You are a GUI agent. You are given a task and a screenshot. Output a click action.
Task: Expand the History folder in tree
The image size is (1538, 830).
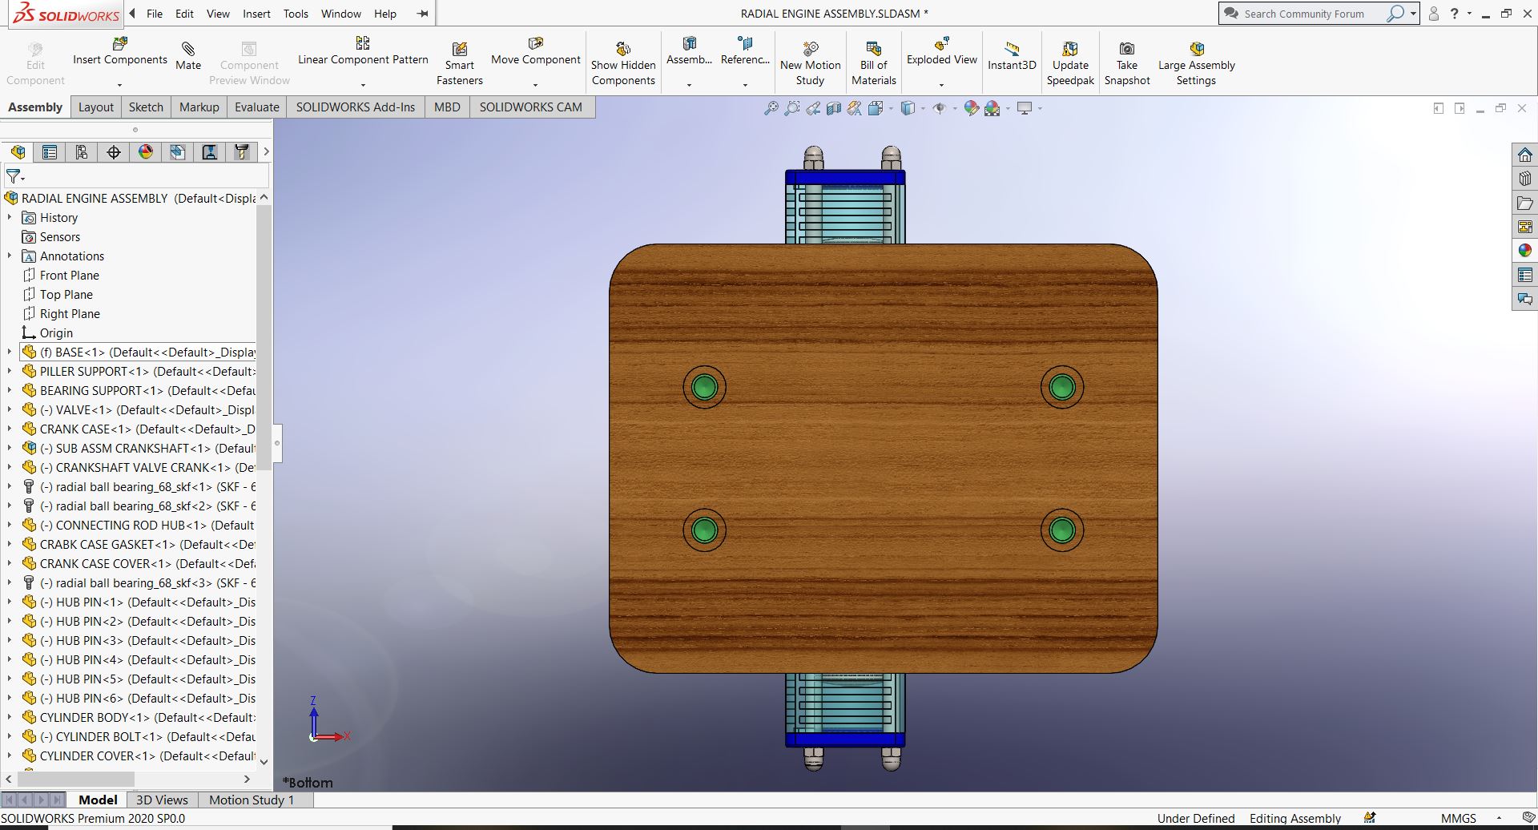[10, 218]
